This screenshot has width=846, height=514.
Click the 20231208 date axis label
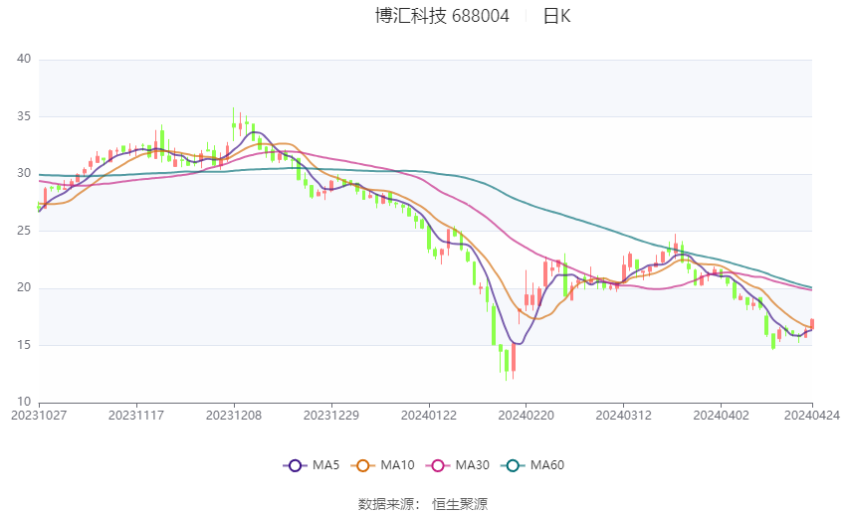click(x=234, y=416)
